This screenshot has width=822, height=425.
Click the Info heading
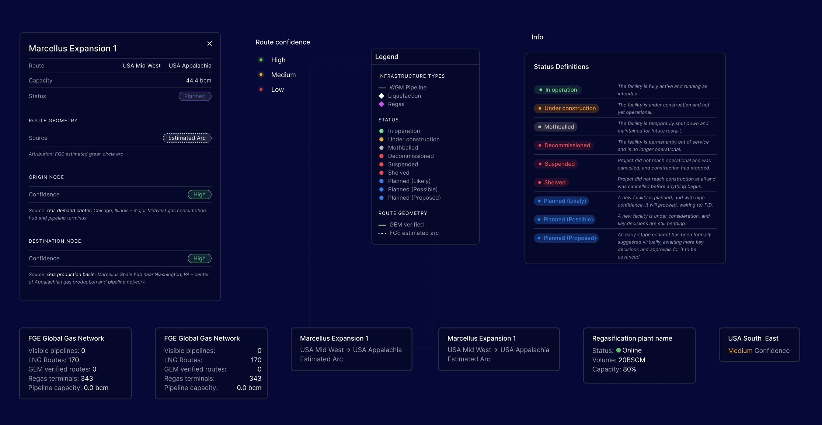[x=537, y=37]
